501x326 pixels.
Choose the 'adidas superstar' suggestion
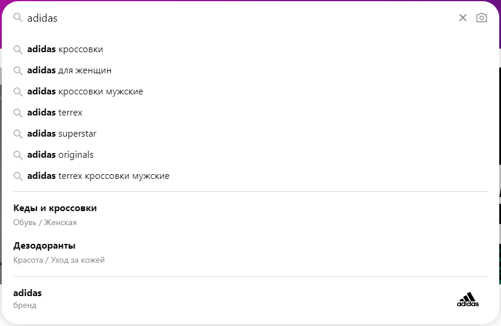(62, 134)
